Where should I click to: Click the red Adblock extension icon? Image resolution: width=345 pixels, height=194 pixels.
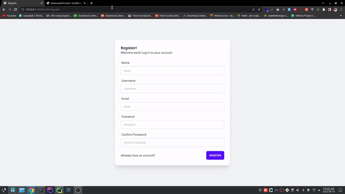295,9
